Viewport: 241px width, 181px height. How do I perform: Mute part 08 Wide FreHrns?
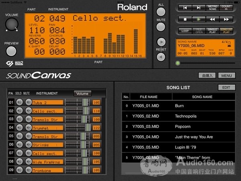(29, 161)
